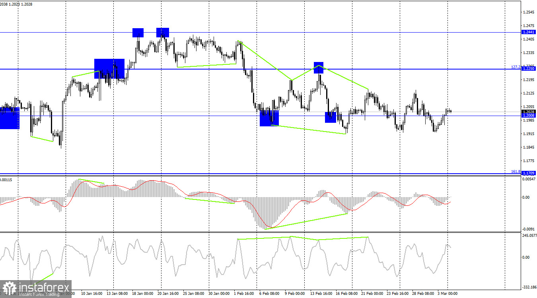
Task: Click the 28 Feb 08:00 time label
Action: pos(422,294)
